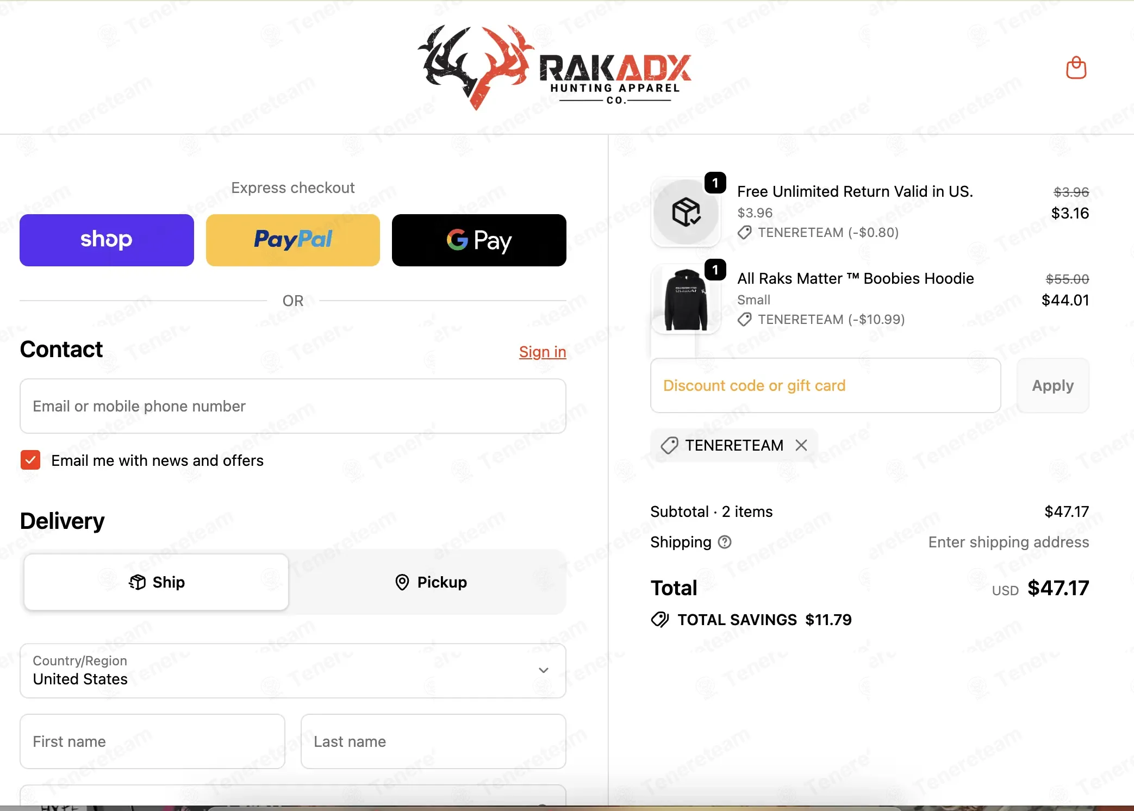Click the Express checkout heading
The height and width of the screenshot is (811, 1134).
[293, 188]
